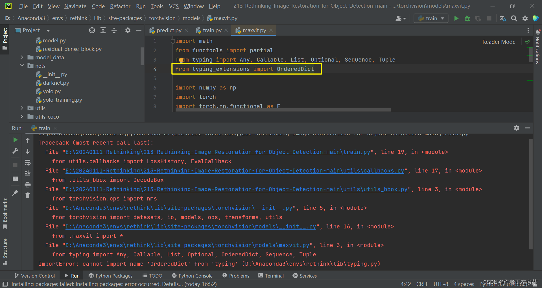Toggle Soft-Wrap in the Run console
The width and height of the screenshot is (542, 288).
[27, 162]
